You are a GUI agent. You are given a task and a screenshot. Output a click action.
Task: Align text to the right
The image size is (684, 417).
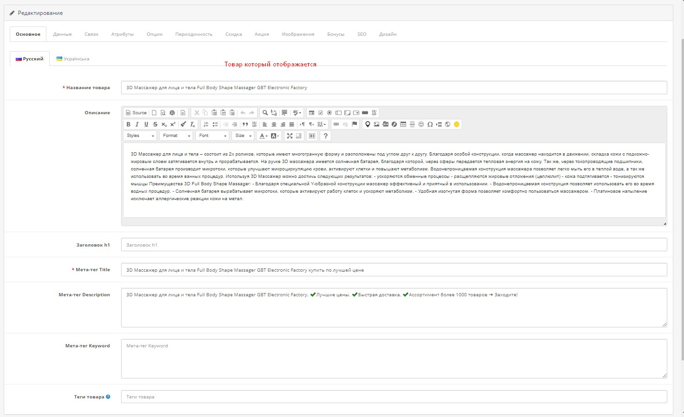coord(283,124)
